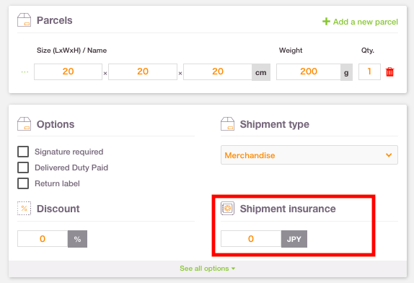Expand See all options
The width and height of the screenshot is (414, 283).
pos(207,269)
